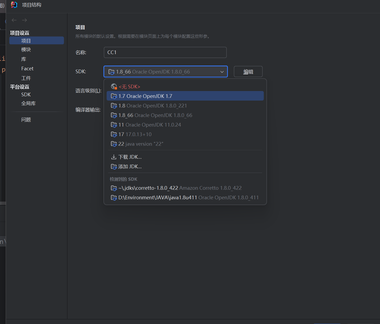Click the JDK icon next to 17.0.13+10
380x324 pixels.
pyautogui.click(x=114, y=134)
